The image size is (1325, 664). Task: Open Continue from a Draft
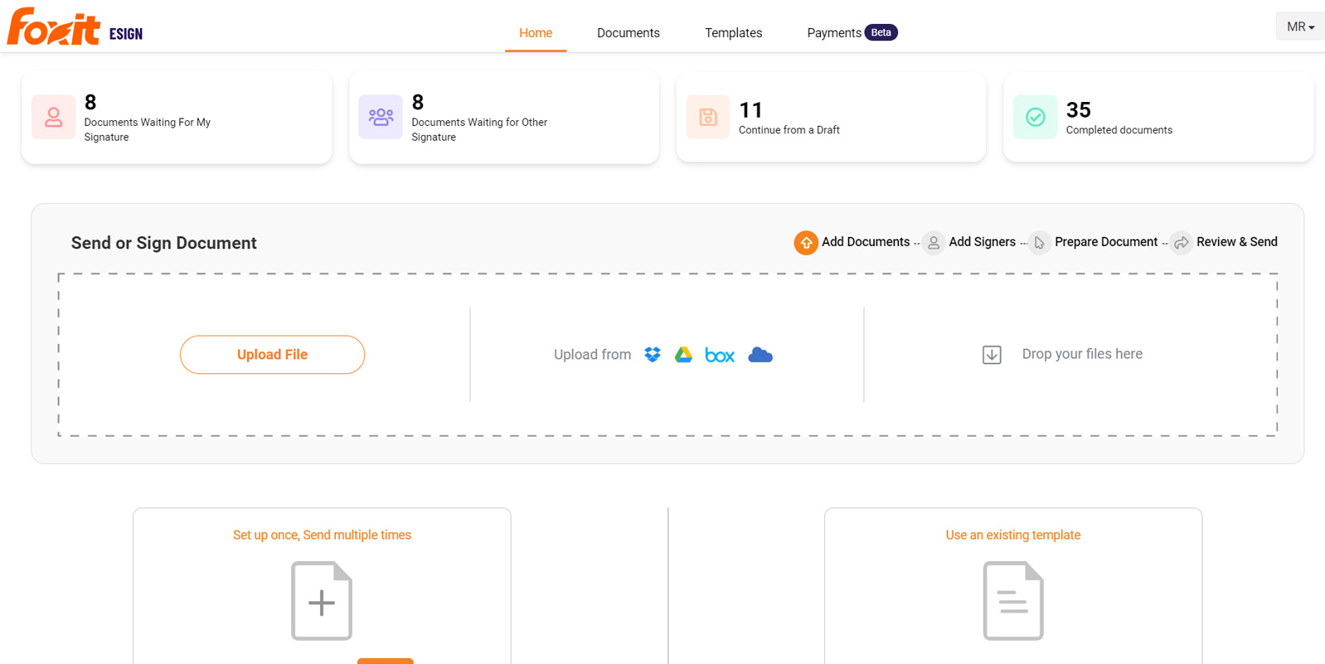click(832, 117)
